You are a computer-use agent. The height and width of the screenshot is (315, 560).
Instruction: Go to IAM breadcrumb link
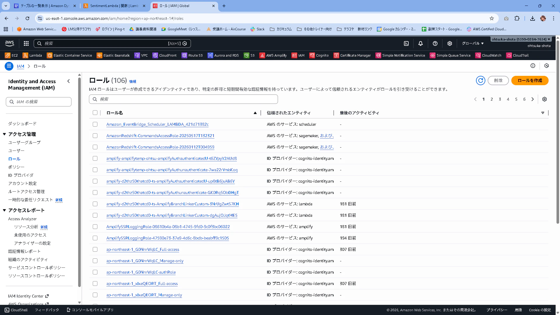(20, 66)
